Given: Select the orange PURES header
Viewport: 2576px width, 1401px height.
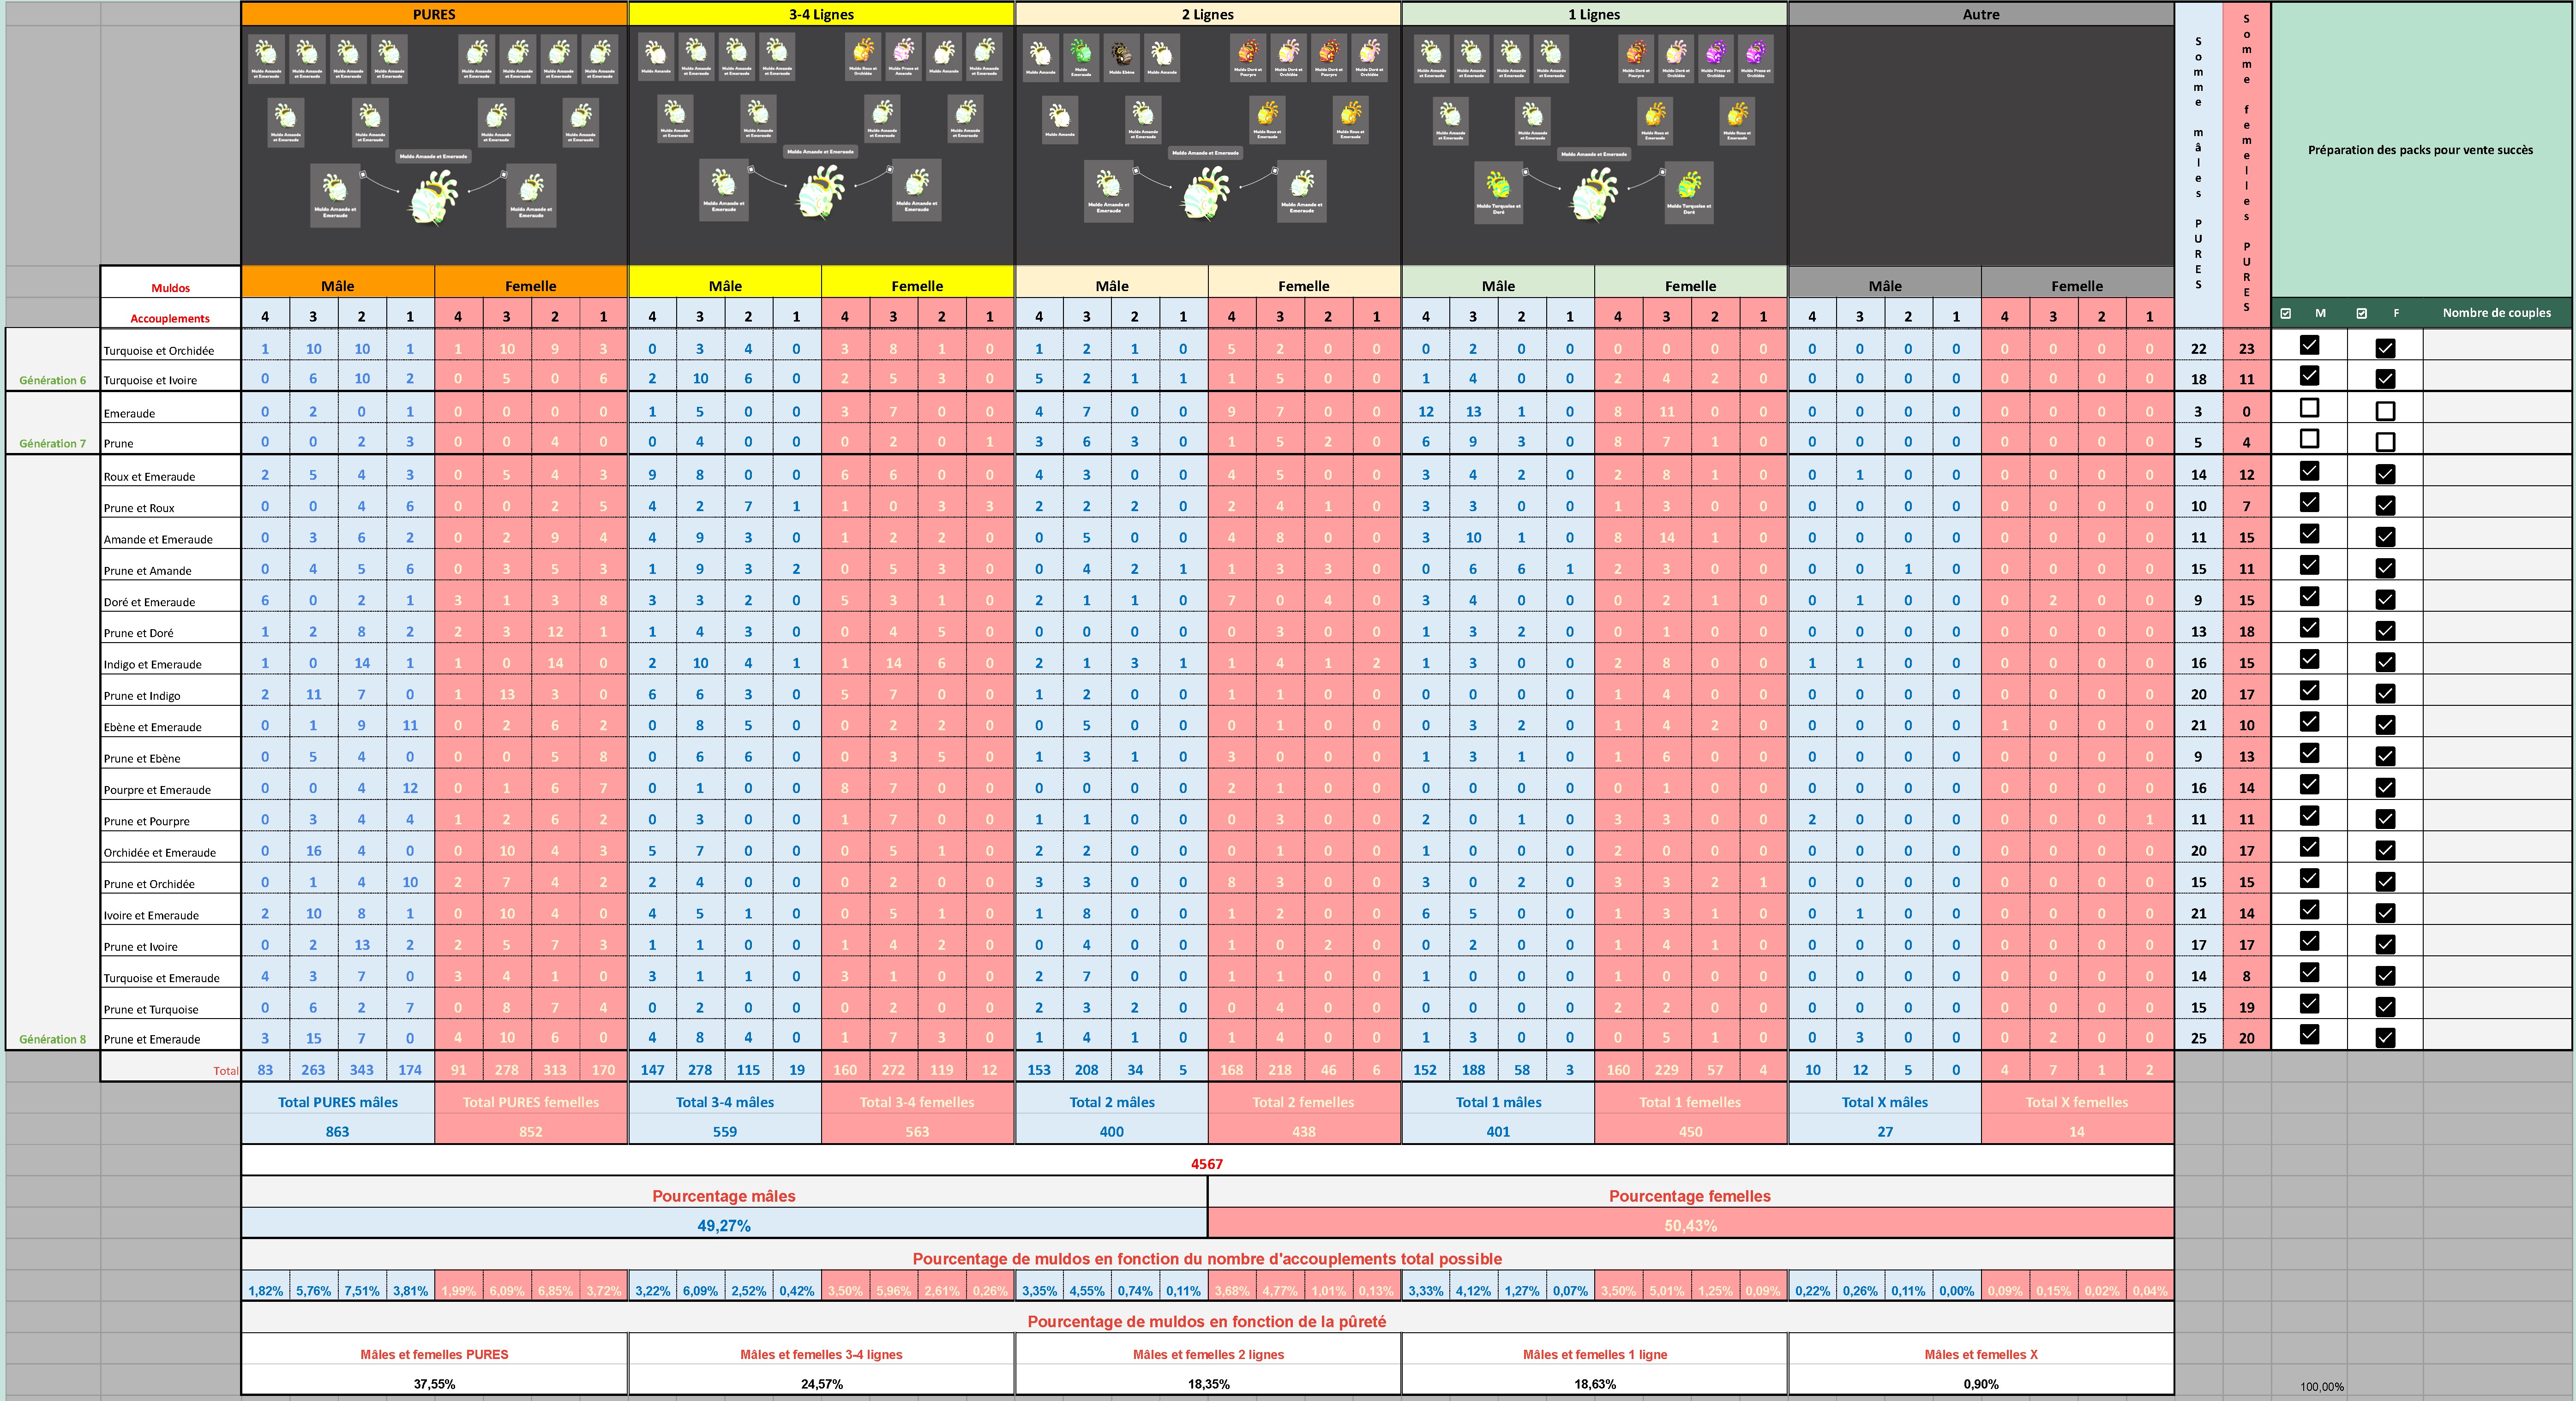Looking at the screenshot, I should click(x=434, y=14).
